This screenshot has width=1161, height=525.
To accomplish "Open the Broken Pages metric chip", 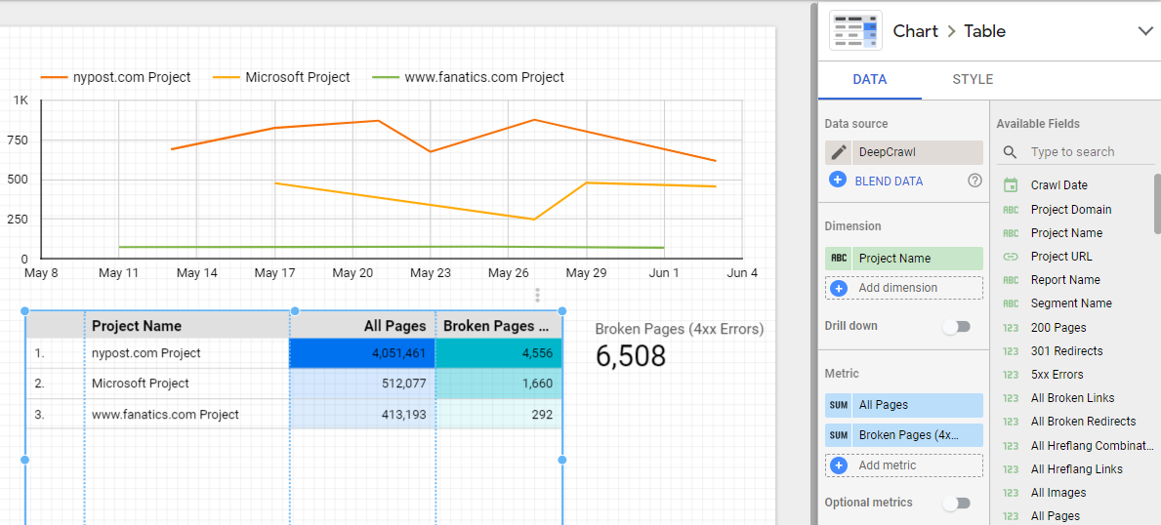I will [916, 435].
